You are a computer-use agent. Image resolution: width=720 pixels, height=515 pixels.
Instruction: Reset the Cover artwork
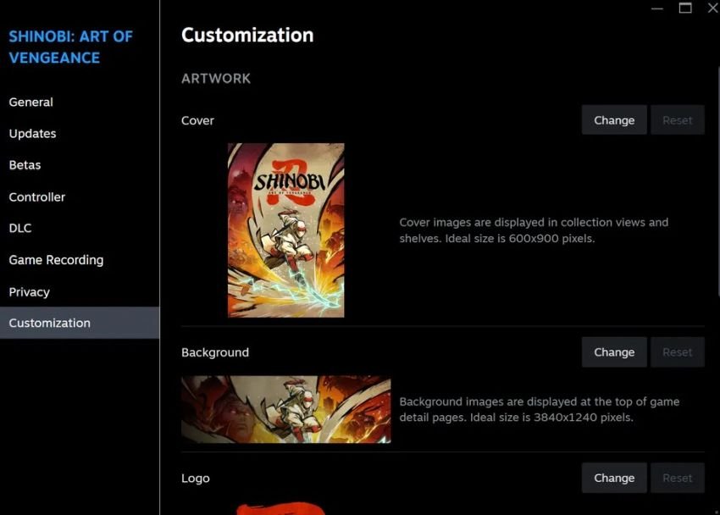point(678,120)
